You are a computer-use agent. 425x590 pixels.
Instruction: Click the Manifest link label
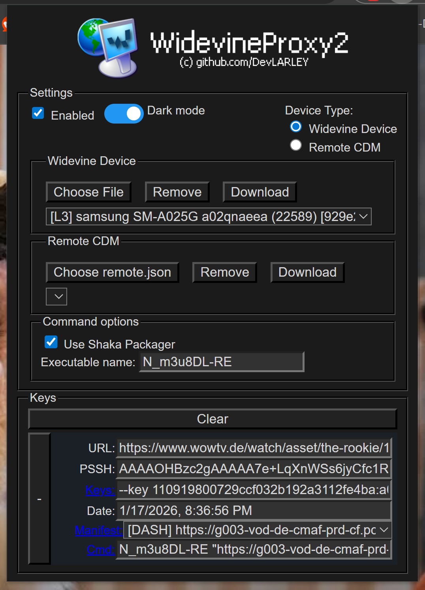(x=99, y=530)
